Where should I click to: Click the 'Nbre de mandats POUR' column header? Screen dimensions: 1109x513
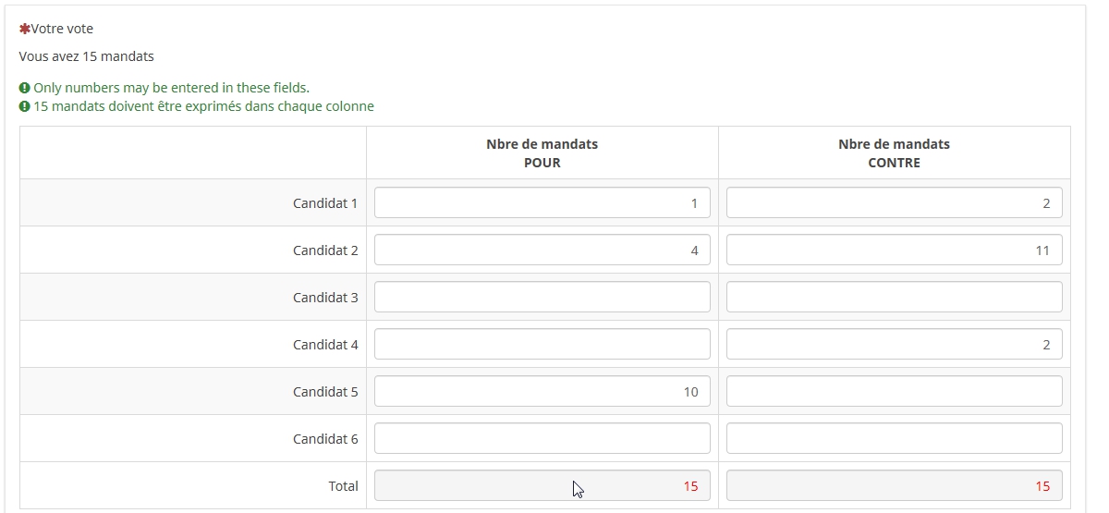click(x=542, y=153)
